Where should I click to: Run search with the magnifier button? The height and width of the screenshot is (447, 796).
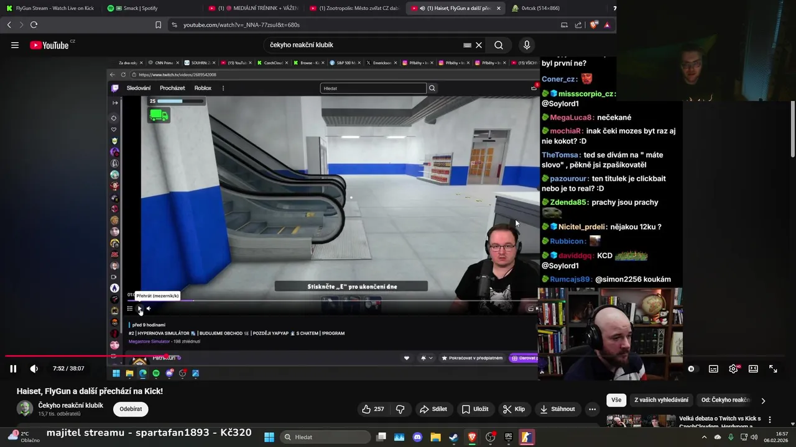click(499, 45)
